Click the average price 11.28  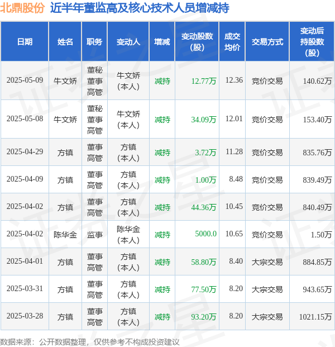coord(234,151)
